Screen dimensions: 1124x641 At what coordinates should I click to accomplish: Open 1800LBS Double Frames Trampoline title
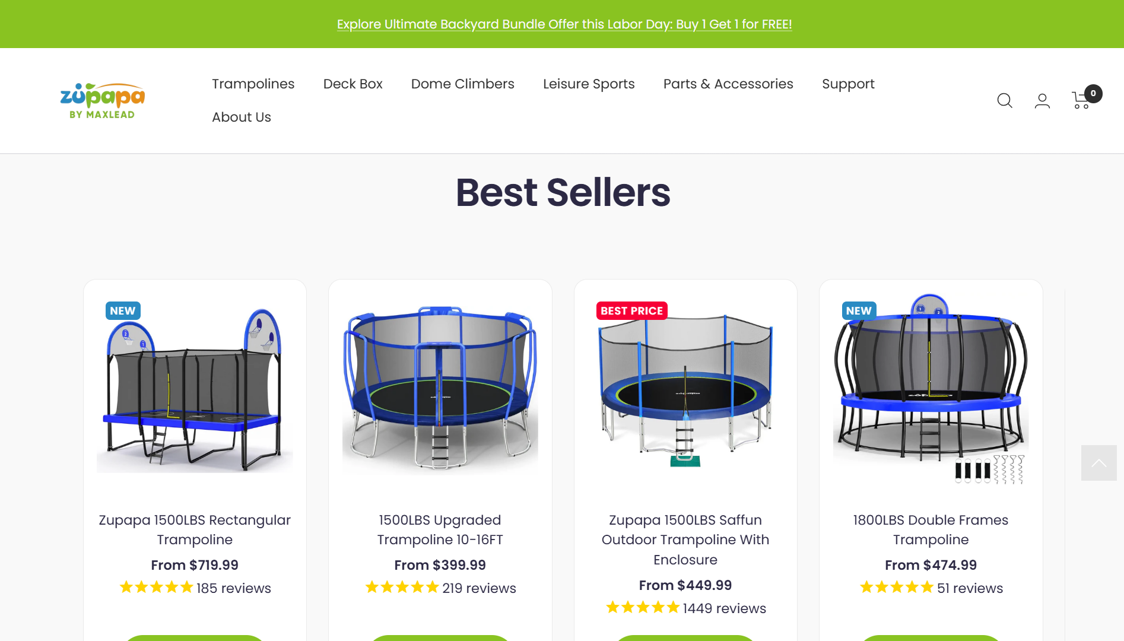[x=931, y=529]
